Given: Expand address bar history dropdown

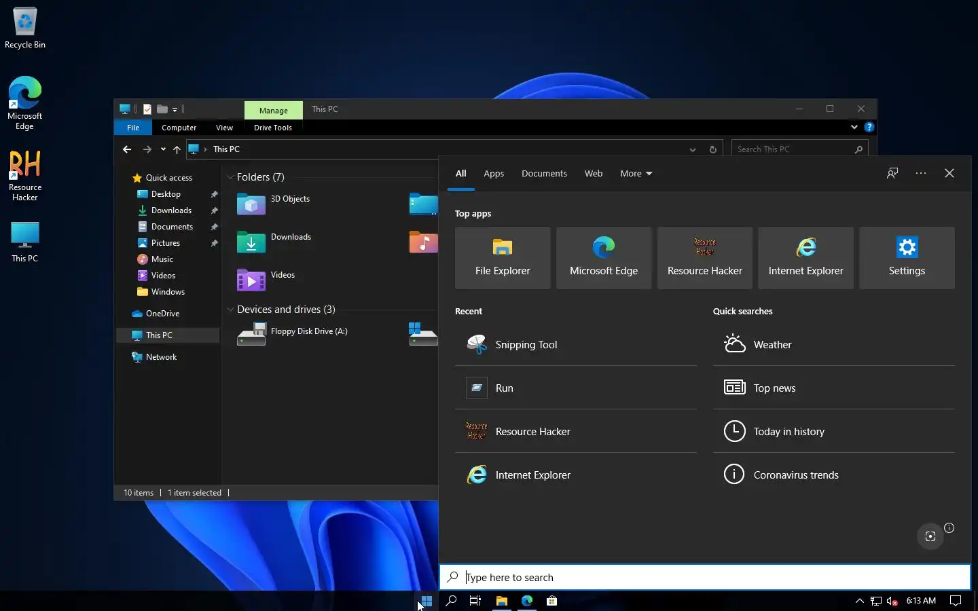Looking at the screenshot, I should coord(693,149).
